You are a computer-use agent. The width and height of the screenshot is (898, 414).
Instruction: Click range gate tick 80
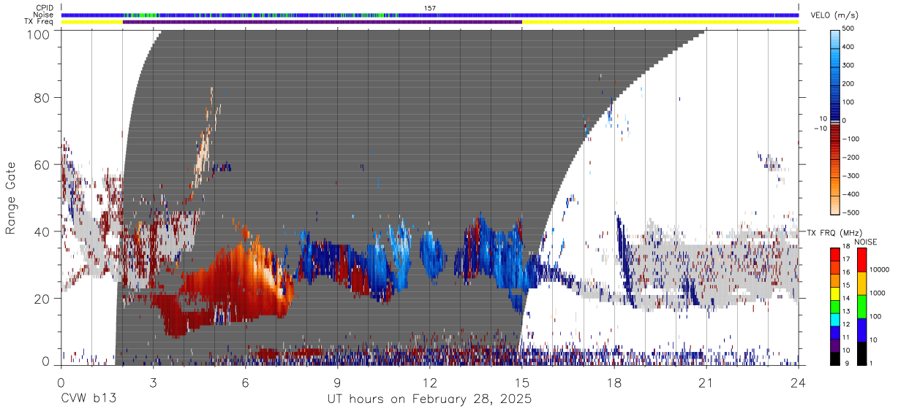tap(42, 97)
